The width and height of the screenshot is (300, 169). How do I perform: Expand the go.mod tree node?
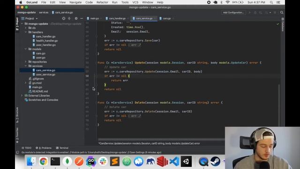(26, 83)
